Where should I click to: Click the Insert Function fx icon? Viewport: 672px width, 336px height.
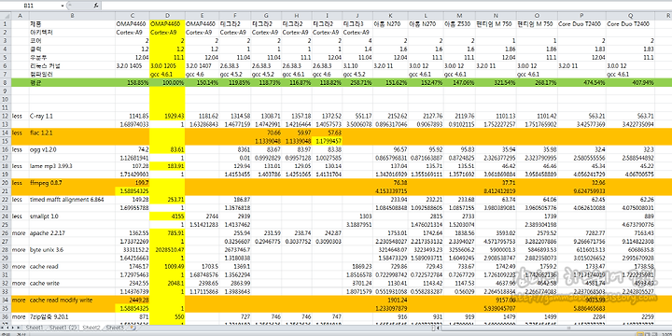[96, 6]
